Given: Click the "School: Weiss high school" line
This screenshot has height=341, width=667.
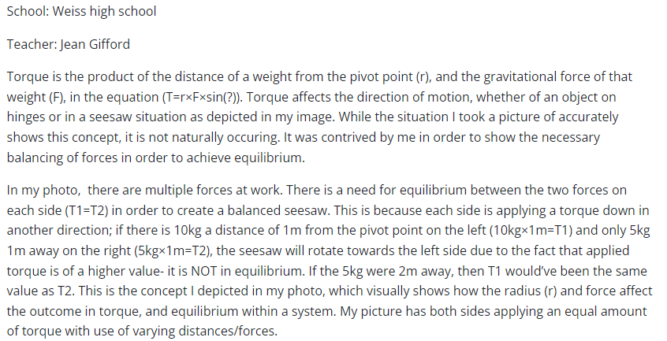Looking at the screenshot, I should (x=80, y=11).
